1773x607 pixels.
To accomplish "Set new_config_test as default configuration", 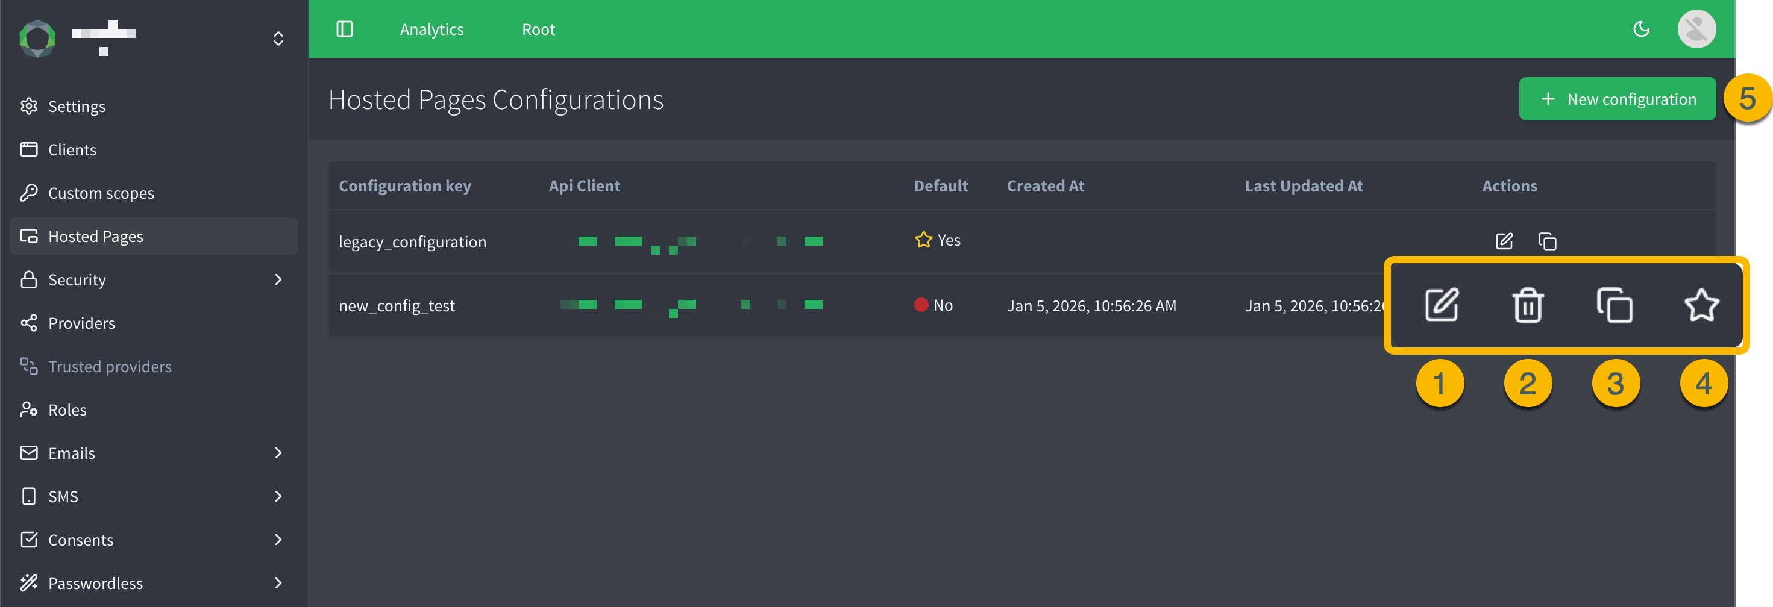I will pos(1701,306).
